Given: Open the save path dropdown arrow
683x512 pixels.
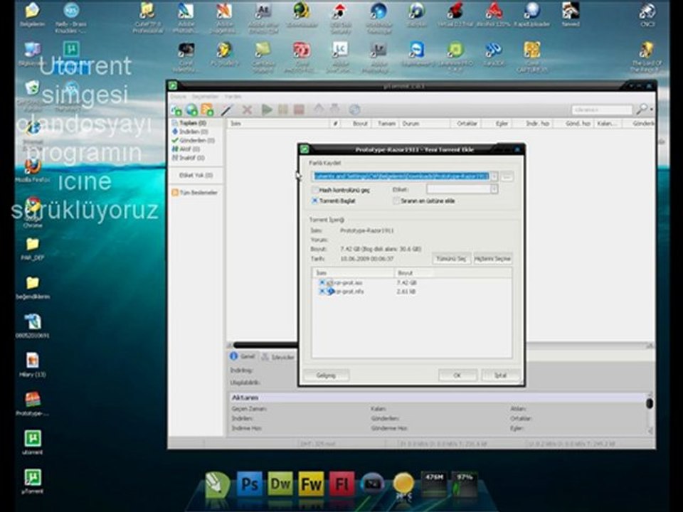Looking at the screenshot, I should tap(494, 176).
